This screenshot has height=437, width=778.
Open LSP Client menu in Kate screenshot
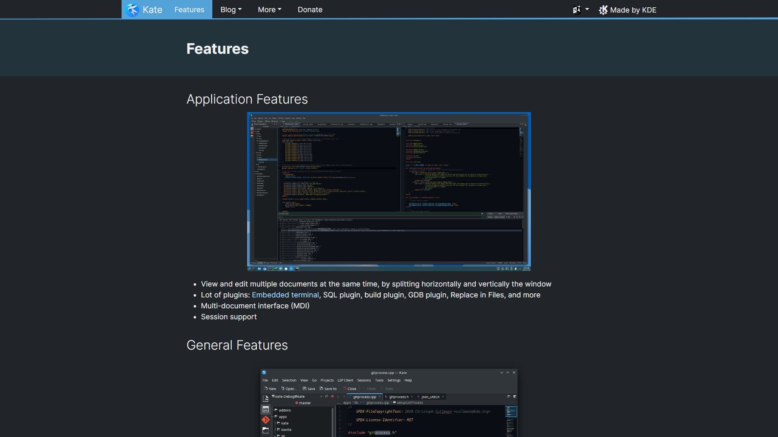[345, 380]
